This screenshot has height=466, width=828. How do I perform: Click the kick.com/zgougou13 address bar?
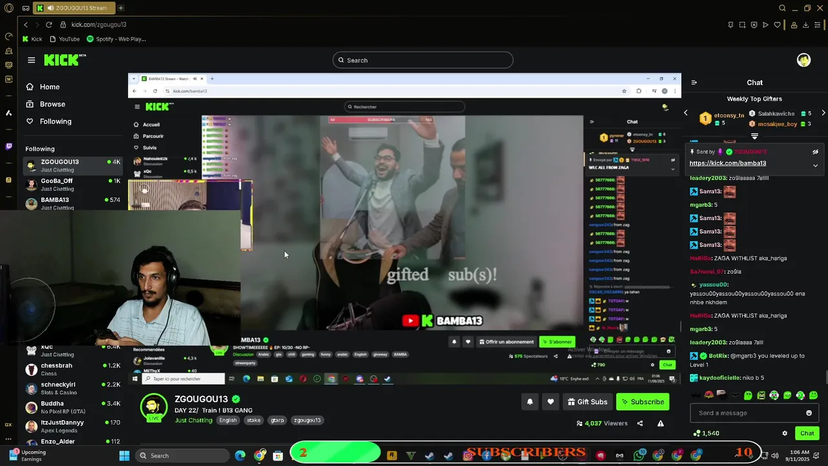tap(99, 25)
